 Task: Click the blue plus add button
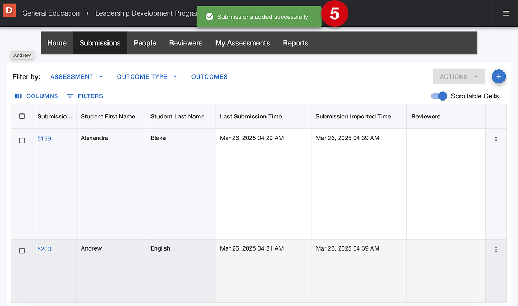coord(499,77)
